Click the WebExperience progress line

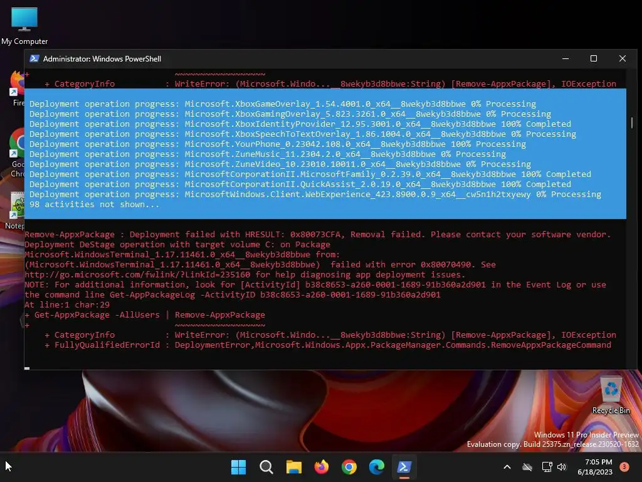(x=315, y=195)
